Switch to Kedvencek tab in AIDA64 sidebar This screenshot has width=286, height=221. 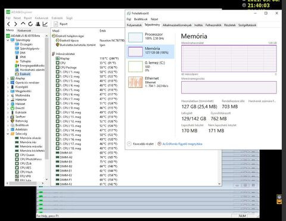coord(24,30)
